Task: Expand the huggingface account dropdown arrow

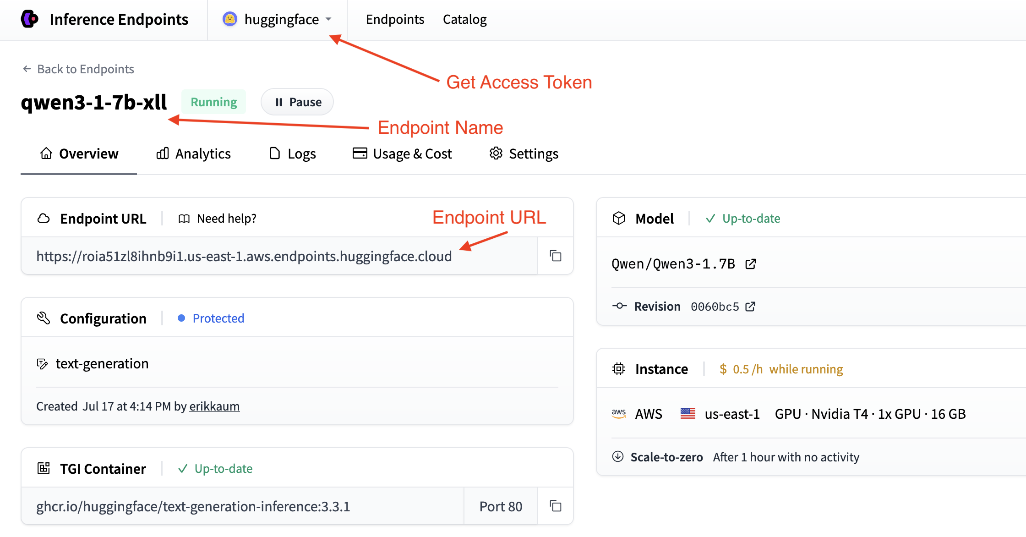Action: 328,19
